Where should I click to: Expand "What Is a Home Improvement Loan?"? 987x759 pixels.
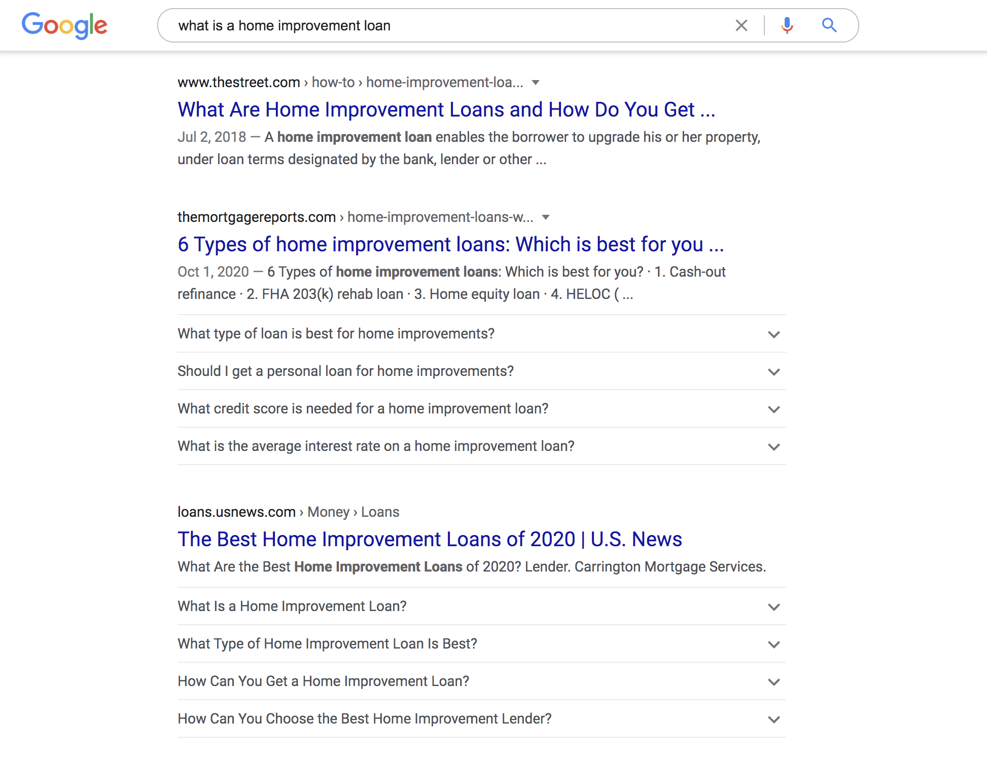point(481,606)
